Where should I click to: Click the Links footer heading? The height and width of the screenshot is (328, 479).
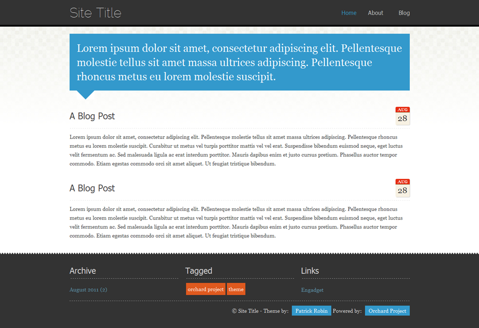310,271
